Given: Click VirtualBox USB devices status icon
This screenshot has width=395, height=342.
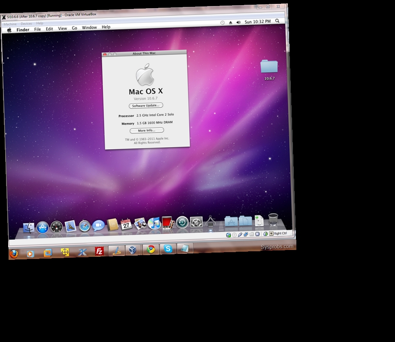Looking at the screenshot, I should 240,235.
